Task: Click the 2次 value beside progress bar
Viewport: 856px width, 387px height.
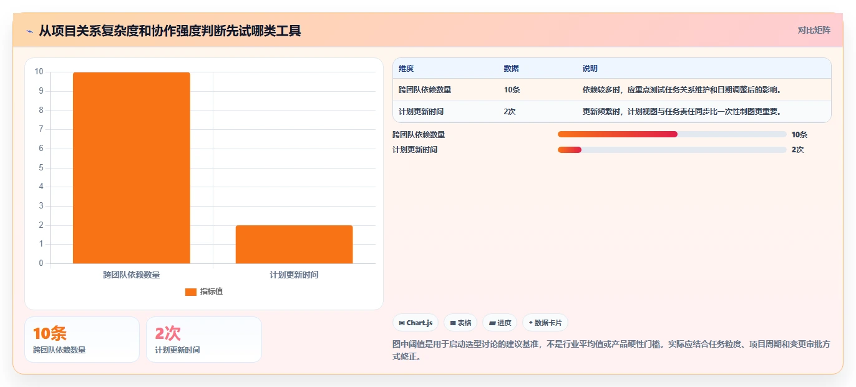Action: pyautogui.click(x=797, y=150)
